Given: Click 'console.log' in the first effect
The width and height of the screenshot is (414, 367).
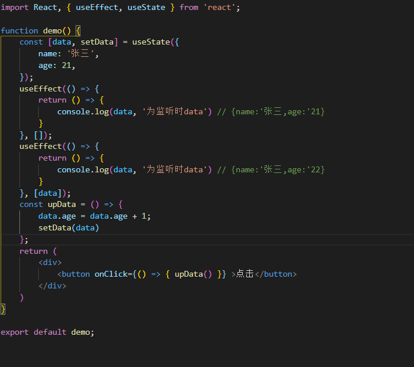Looking at the screenshot, I should tap(83, 112).
